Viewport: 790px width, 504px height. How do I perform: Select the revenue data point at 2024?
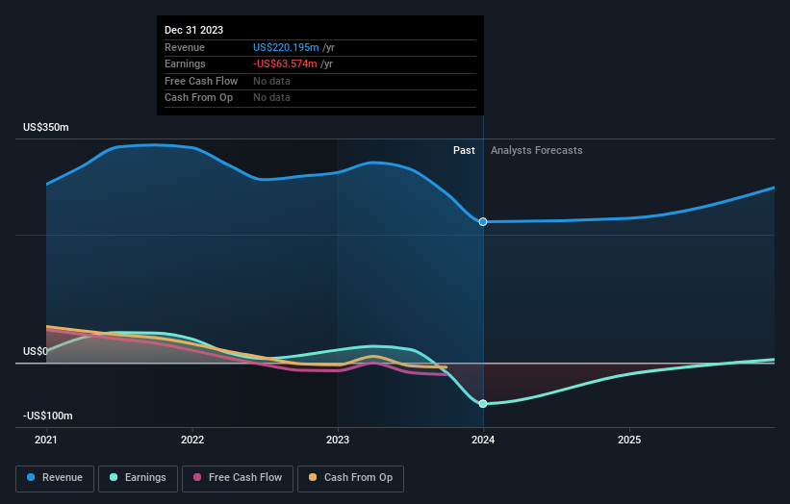[483, 221]
